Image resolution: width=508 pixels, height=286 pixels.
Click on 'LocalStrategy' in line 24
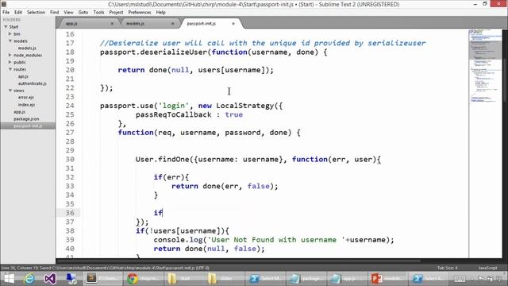click(245, 106)
